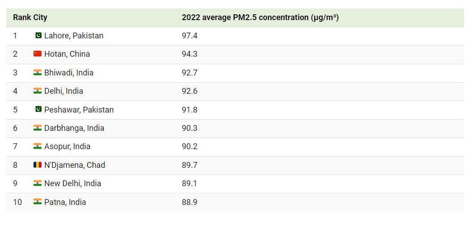
Task: Click the Pakistan flag beside Peshawar
Action: 38,109
